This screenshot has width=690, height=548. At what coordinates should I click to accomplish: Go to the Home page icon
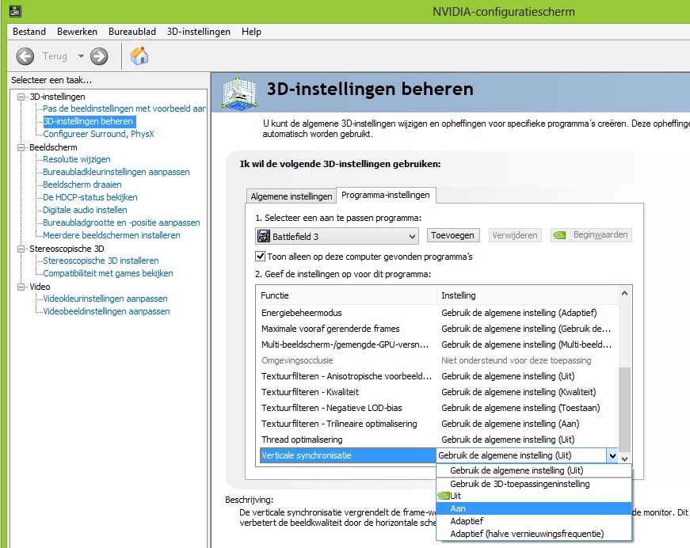point(139,56)
